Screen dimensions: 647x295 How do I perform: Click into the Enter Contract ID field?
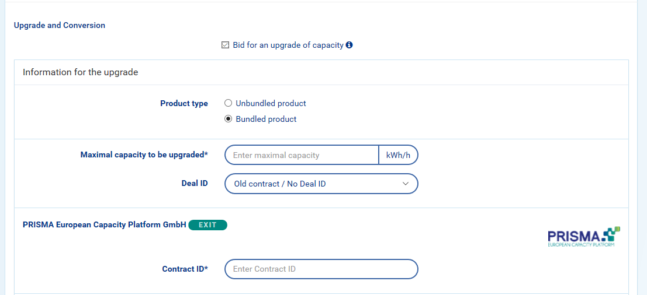(x=321, y=269)
